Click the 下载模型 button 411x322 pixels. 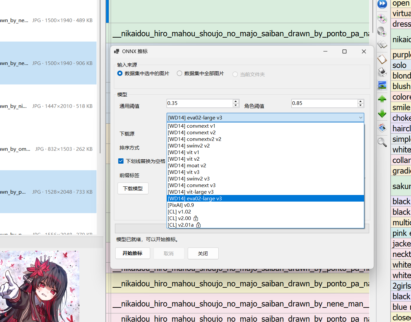(x=133, y=188)
